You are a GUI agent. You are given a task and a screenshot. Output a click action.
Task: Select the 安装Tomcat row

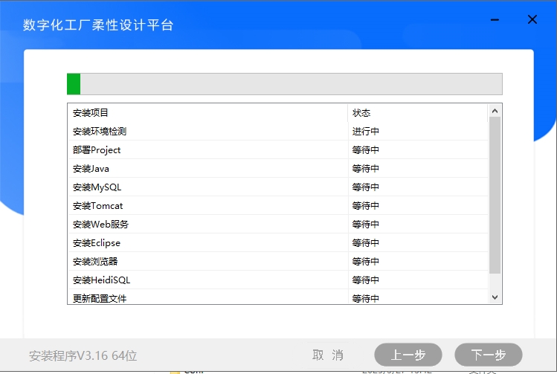(278, 206)
